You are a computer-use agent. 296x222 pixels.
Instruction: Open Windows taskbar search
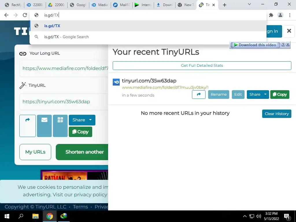tap(21, 216)
